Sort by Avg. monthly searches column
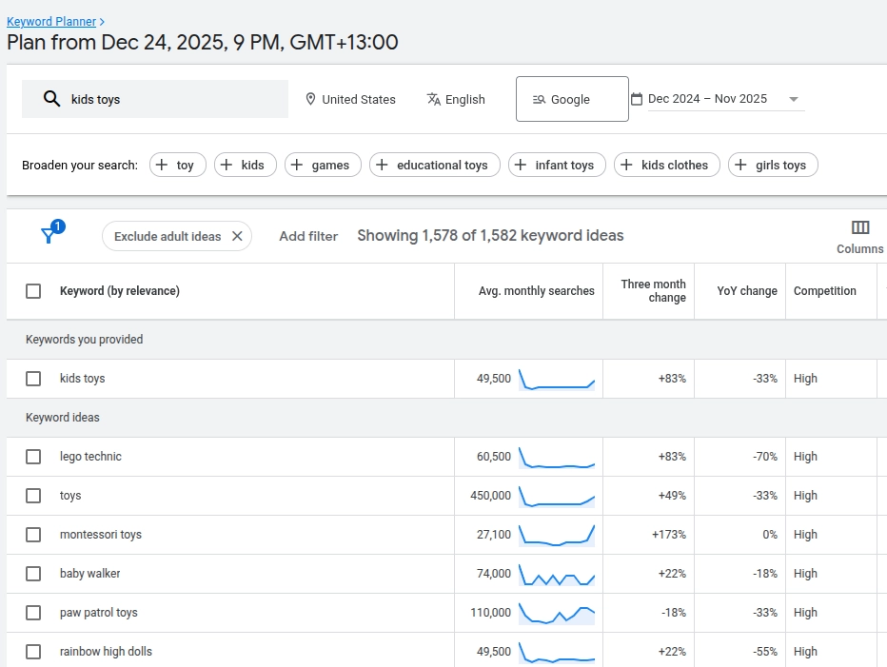 click(536, 291)
